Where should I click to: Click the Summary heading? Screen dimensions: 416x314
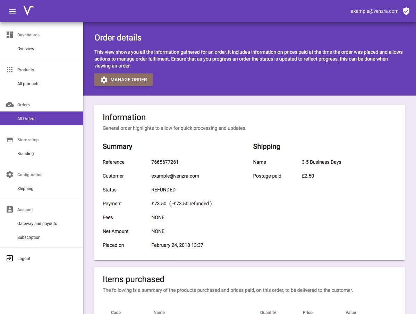(117, 146)
